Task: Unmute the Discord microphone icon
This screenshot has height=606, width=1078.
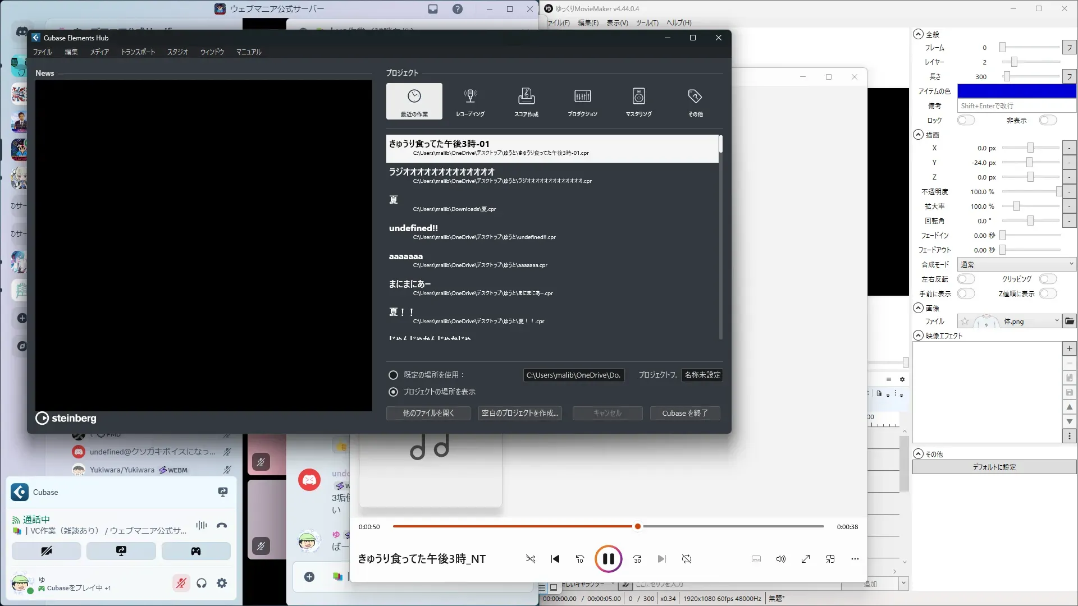Action: point(181,583)
